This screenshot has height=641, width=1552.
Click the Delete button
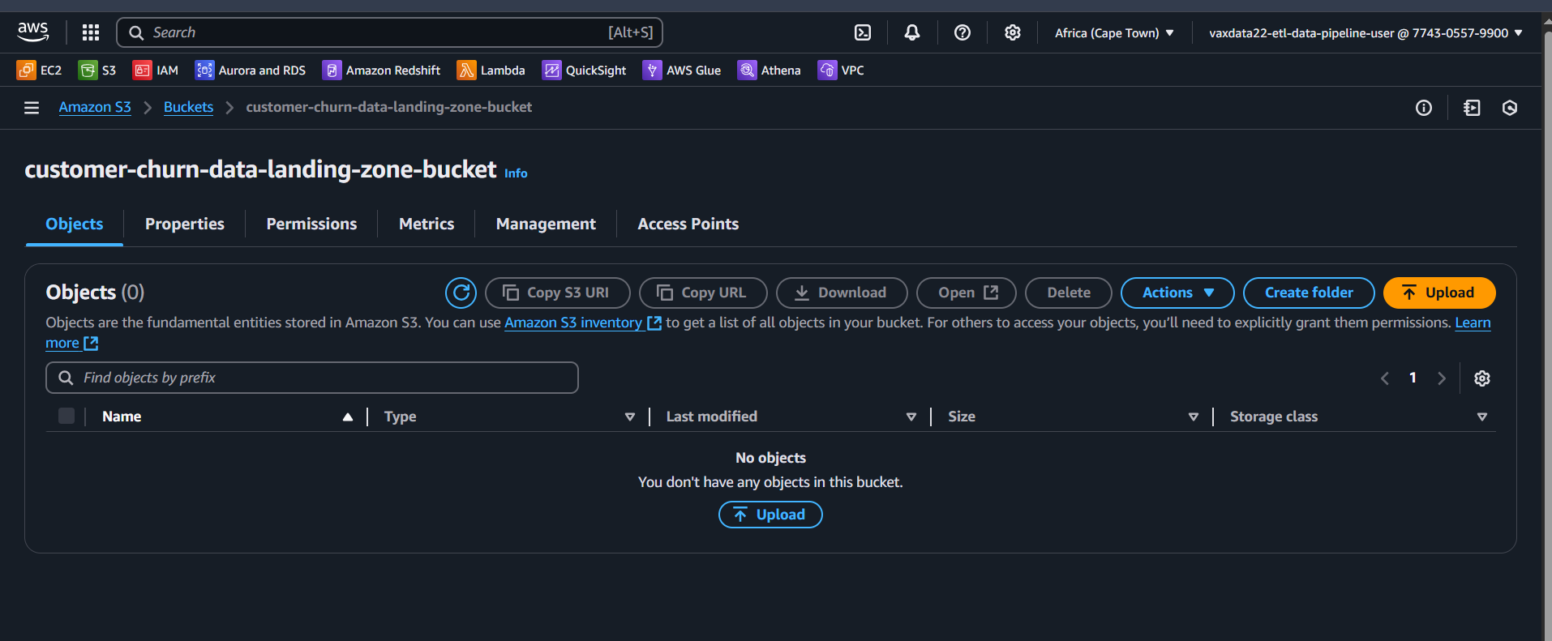1069,293
